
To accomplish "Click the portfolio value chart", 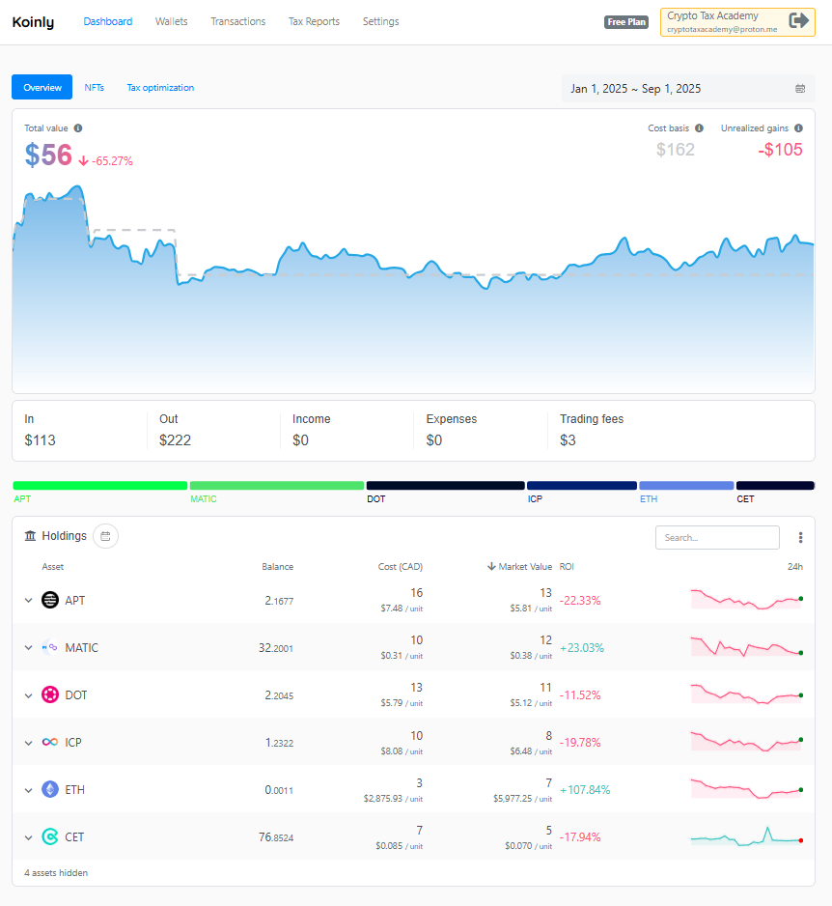I will tap(413, 289).
